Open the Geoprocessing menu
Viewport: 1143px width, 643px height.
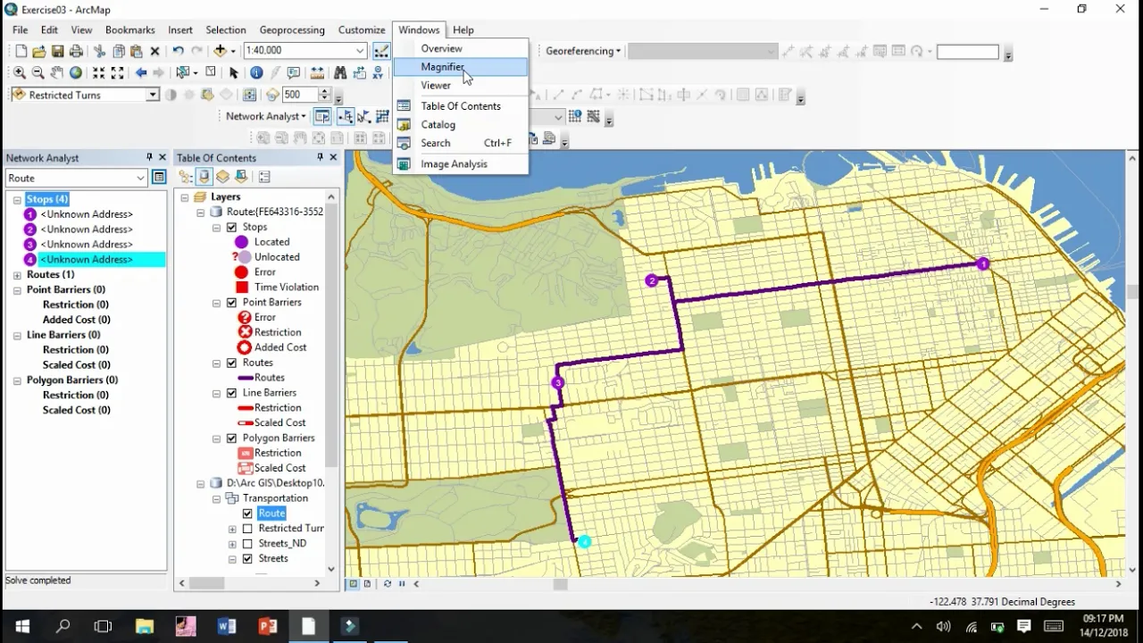(x=292, y=29)
